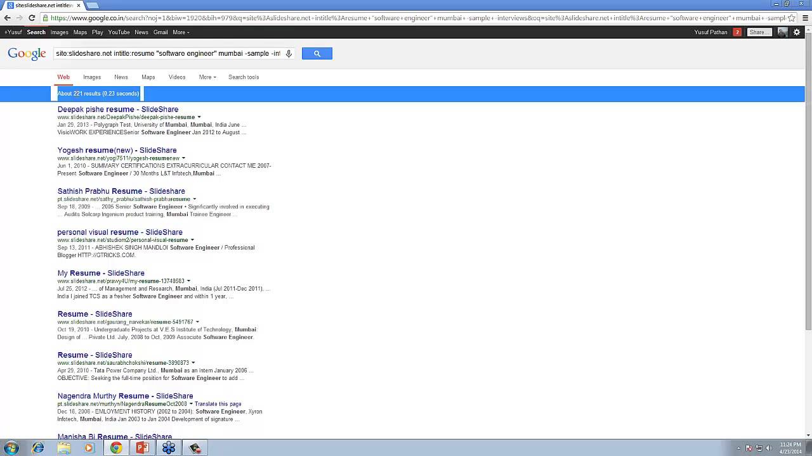Image resolution: width=812 pixels, height=456 pixels.
Task: Open the blue flower app on the taskbar
Action: 169,448
